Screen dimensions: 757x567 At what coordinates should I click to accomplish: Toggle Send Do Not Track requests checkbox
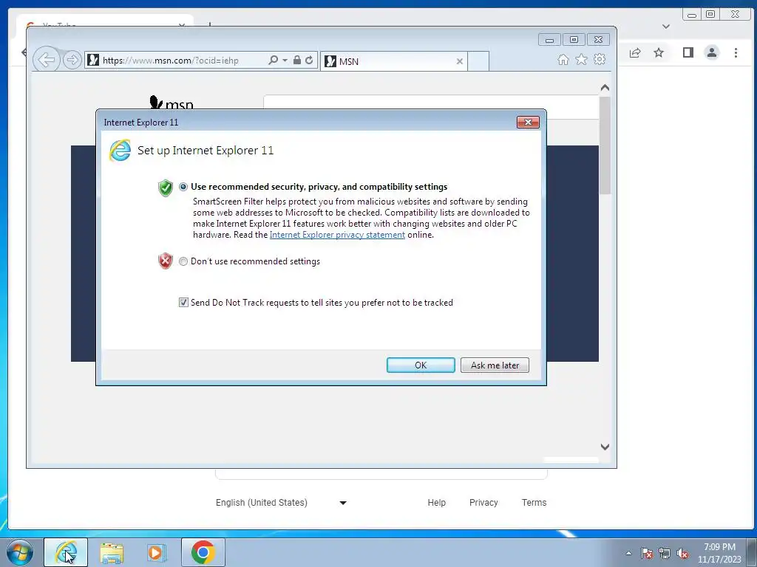pyautogui.click(x=183, y=302)
